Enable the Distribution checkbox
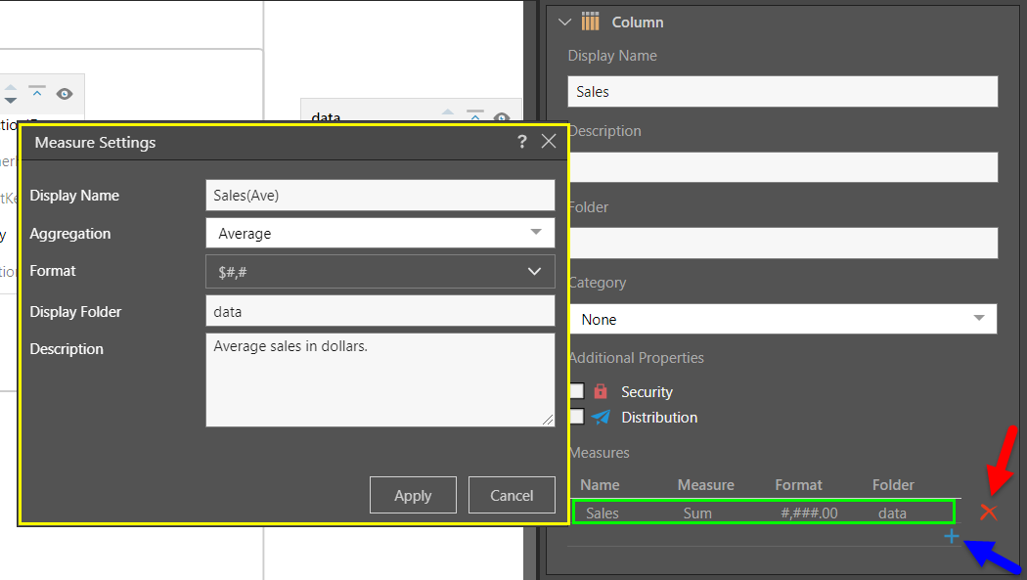The height and width of the screenshot is (580, 1027). [x=576, y=417]
